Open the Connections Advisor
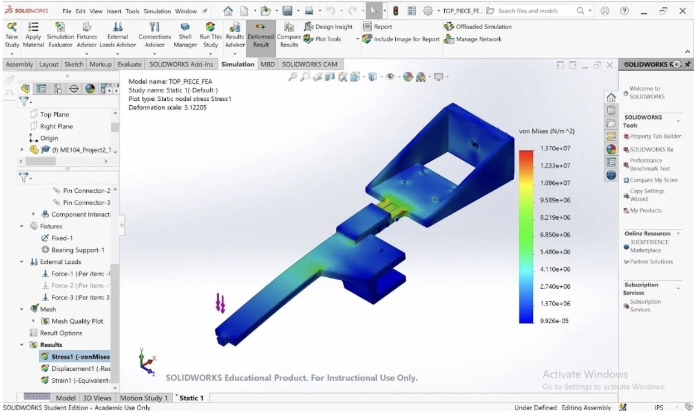 click(x=154, y=35)
